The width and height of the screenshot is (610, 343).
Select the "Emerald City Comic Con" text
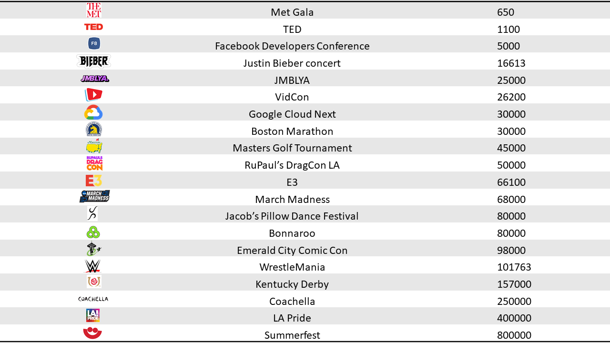click(x=292, y=251)
